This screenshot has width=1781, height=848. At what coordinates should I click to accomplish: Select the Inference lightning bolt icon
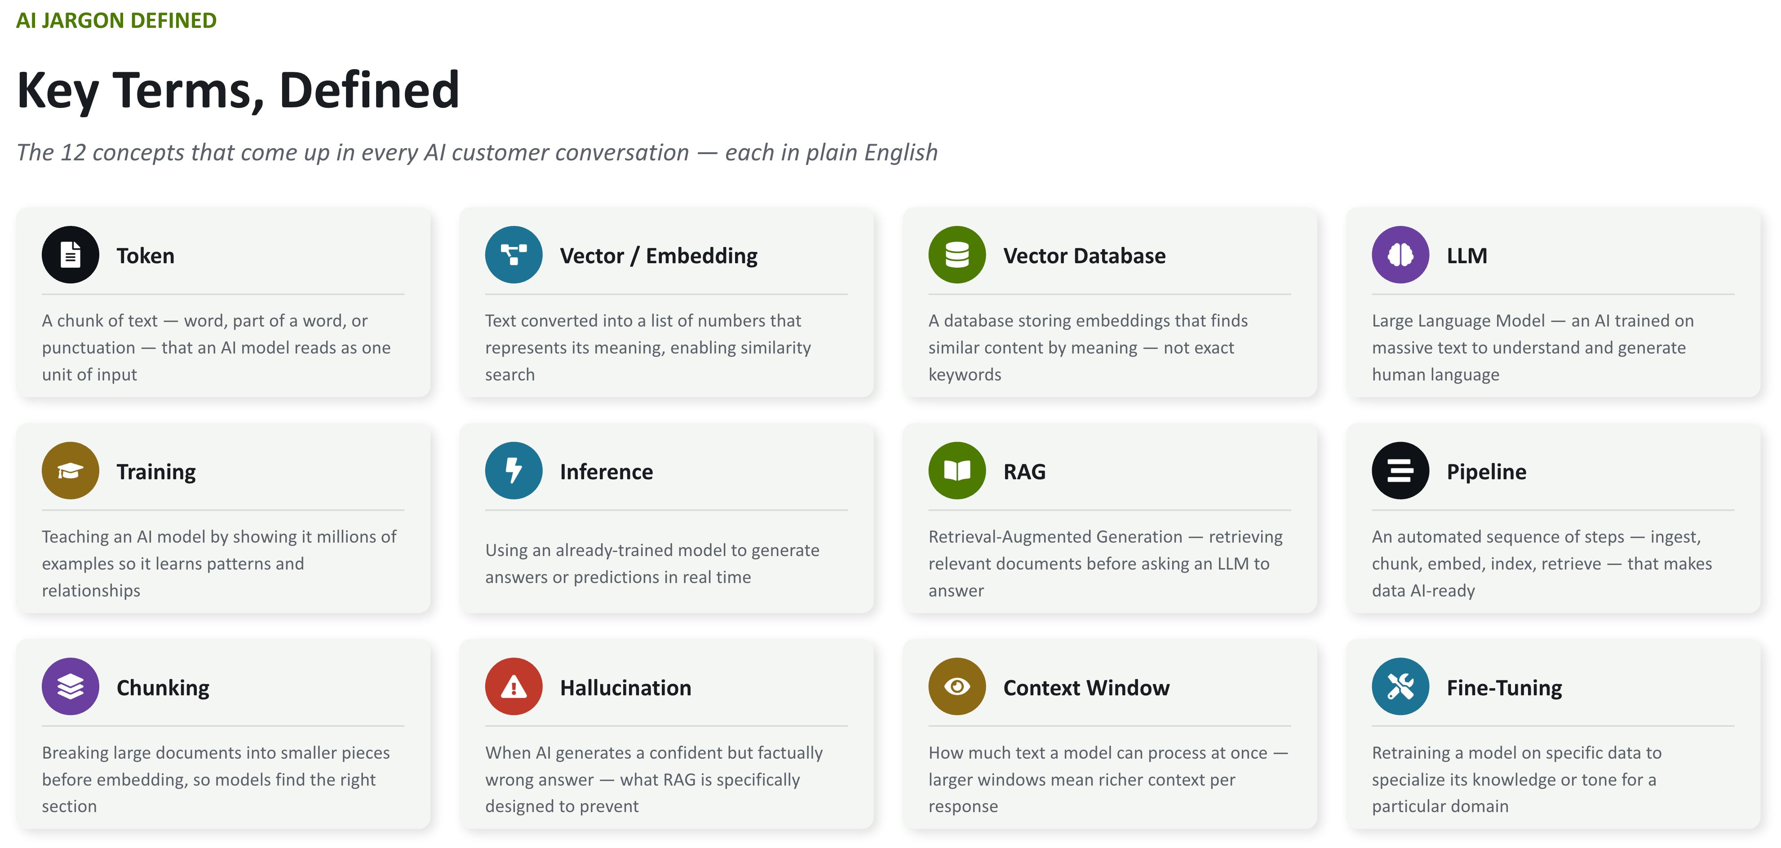pos(514,471)
